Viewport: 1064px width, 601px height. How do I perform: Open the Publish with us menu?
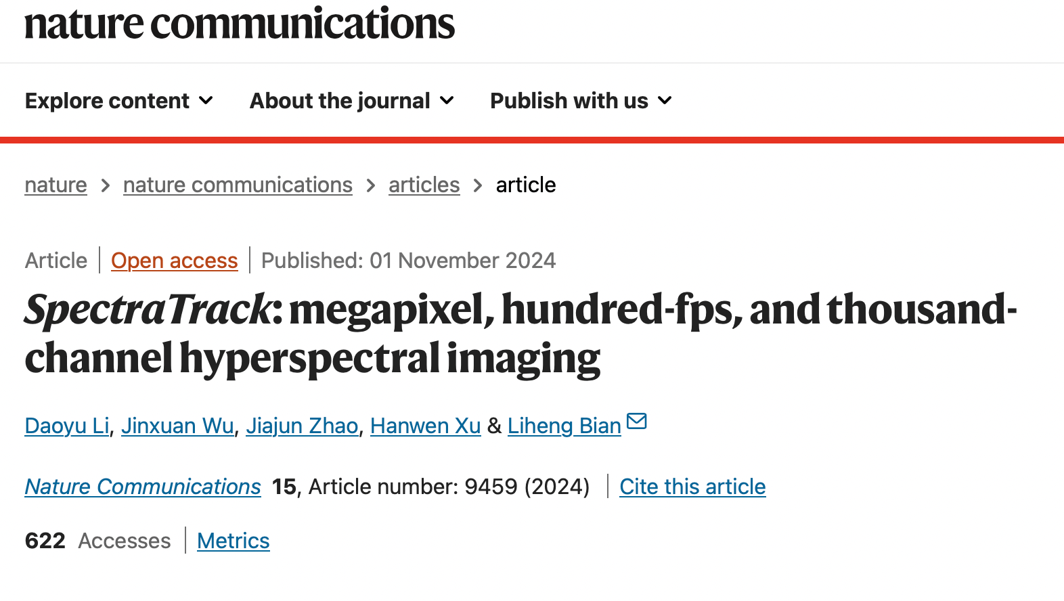[569, 101]
